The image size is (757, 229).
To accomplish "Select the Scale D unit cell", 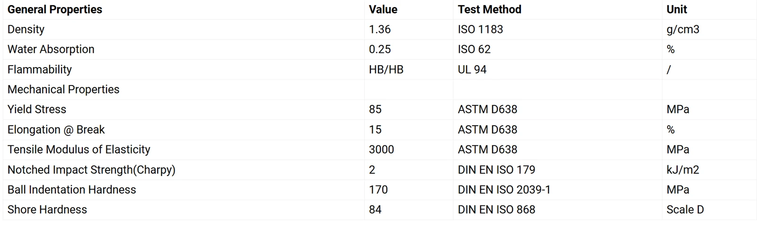I will (x=685, y=210).
